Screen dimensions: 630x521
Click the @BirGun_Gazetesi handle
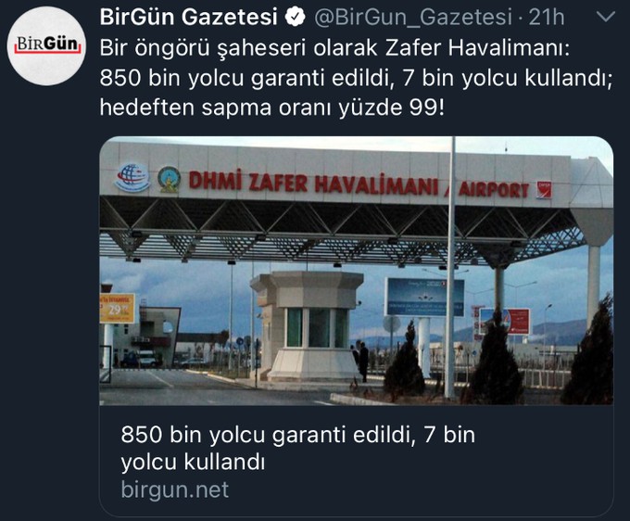413,18
